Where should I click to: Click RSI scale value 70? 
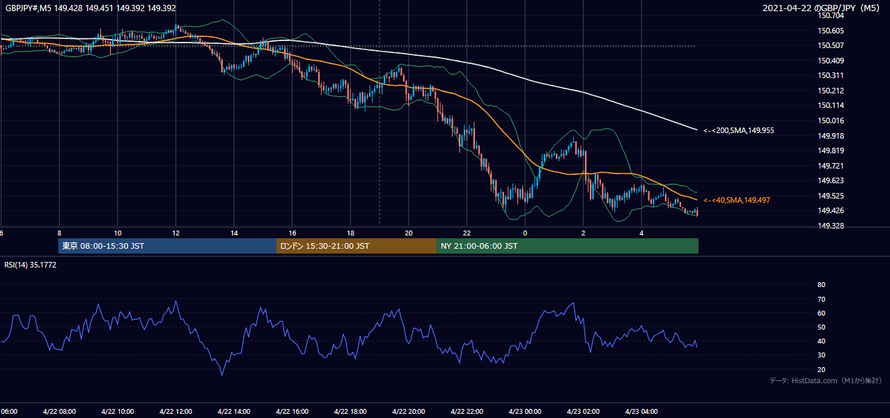pos(821,299)
